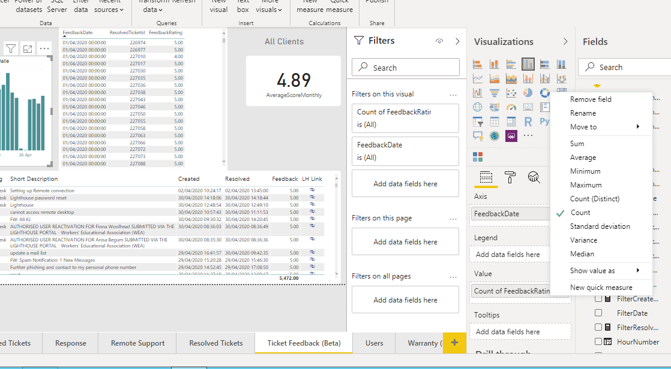Collapse the Visualizations pane with chevron
Viewport: 671px width, 369px height.
(x=565, y=41)
